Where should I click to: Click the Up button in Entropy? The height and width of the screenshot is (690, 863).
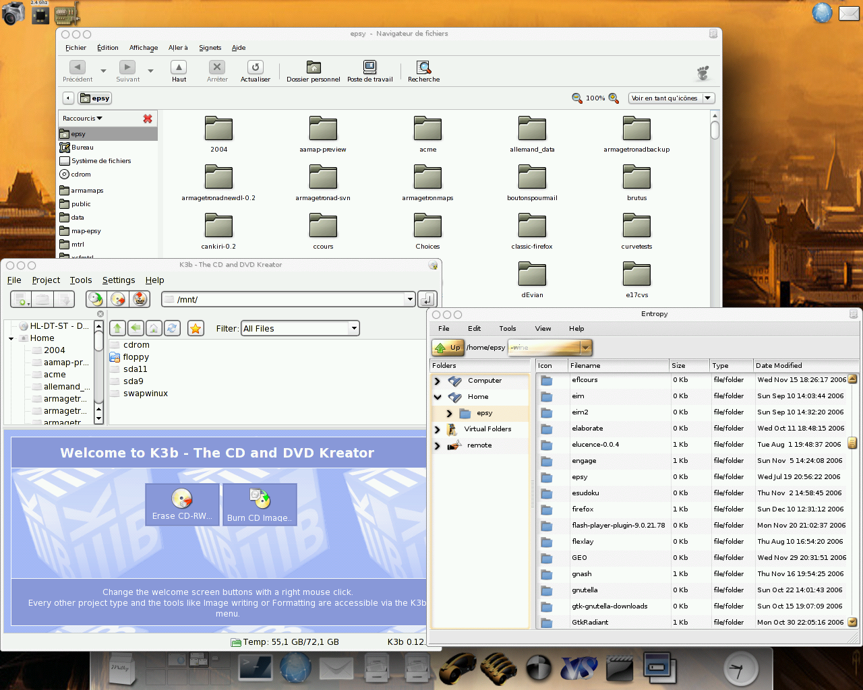pos(448,348)
